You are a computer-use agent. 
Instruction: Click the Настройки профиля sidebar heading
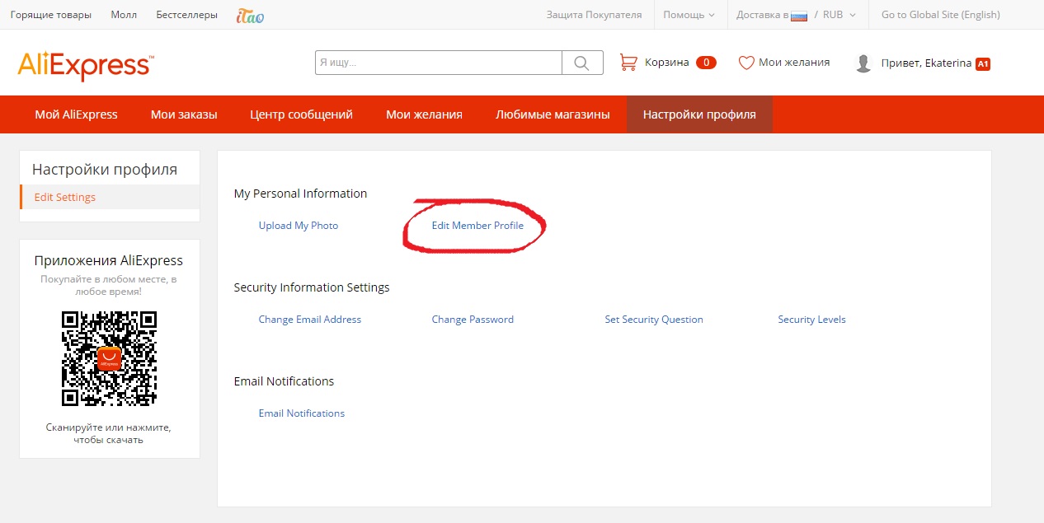point(105,170)
